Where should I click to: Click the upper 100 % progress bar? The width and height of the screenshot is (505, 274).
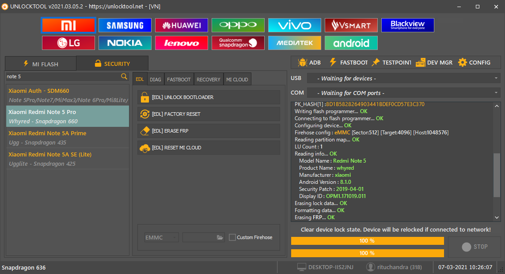(x=367, y=241)
